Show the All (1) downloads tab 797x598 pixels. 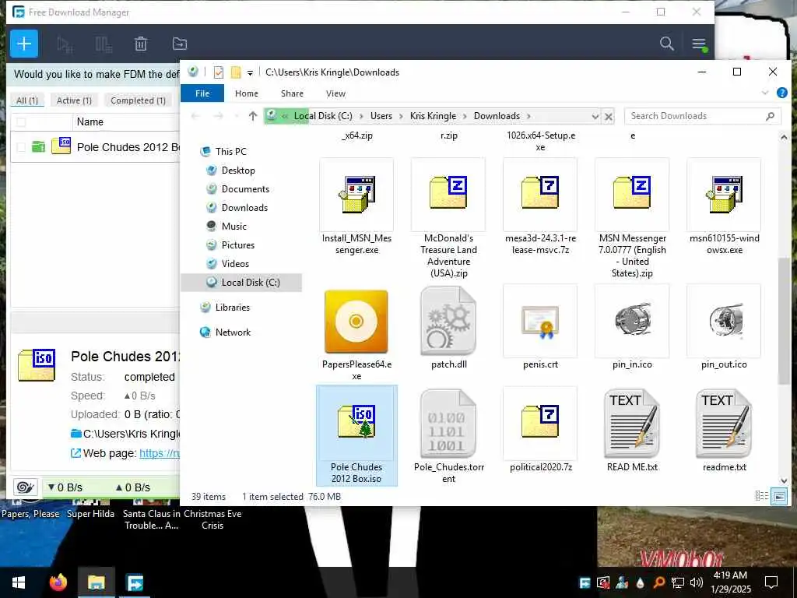(27, 100)
